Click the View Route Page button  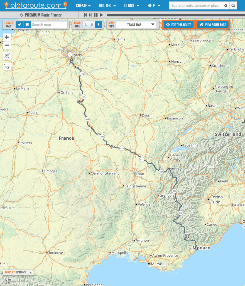click(213, 25)
